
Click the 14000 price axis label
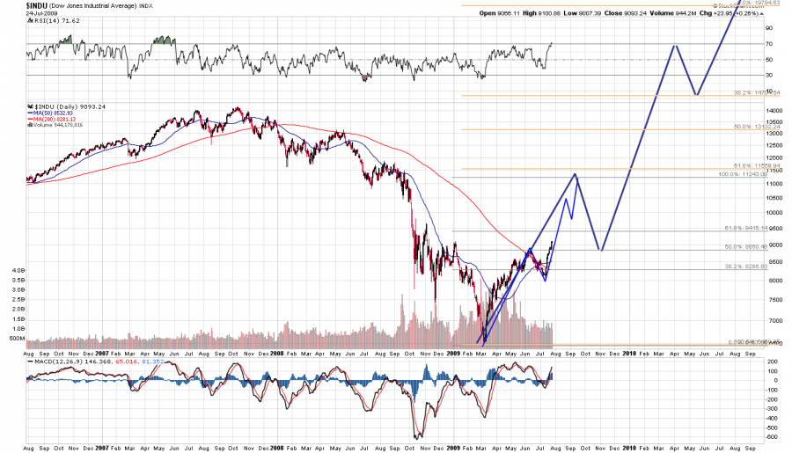[774, 111]
